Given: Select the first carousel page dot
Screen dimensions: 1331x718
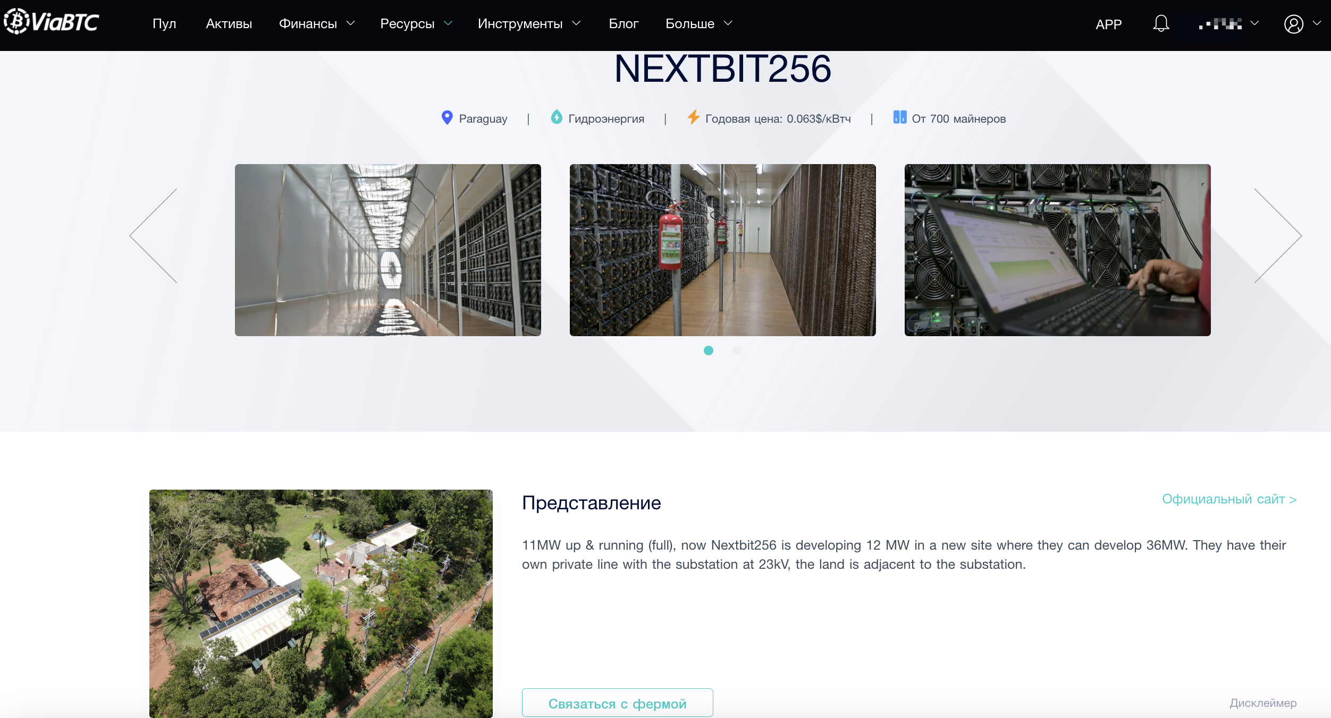Looking at the screenshot, I should (709, 351).
